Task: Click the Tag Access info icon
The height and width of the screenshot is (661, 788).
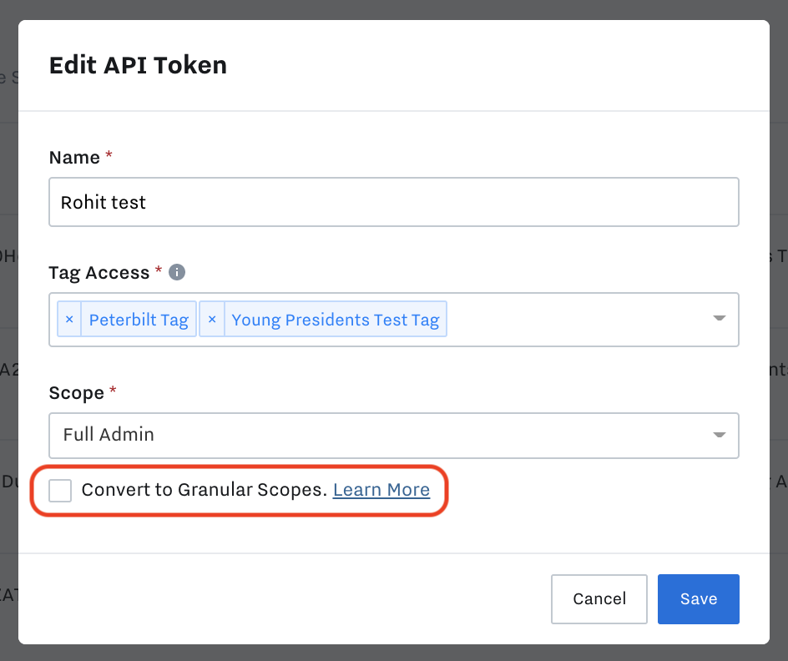Action: pos(177,272)
